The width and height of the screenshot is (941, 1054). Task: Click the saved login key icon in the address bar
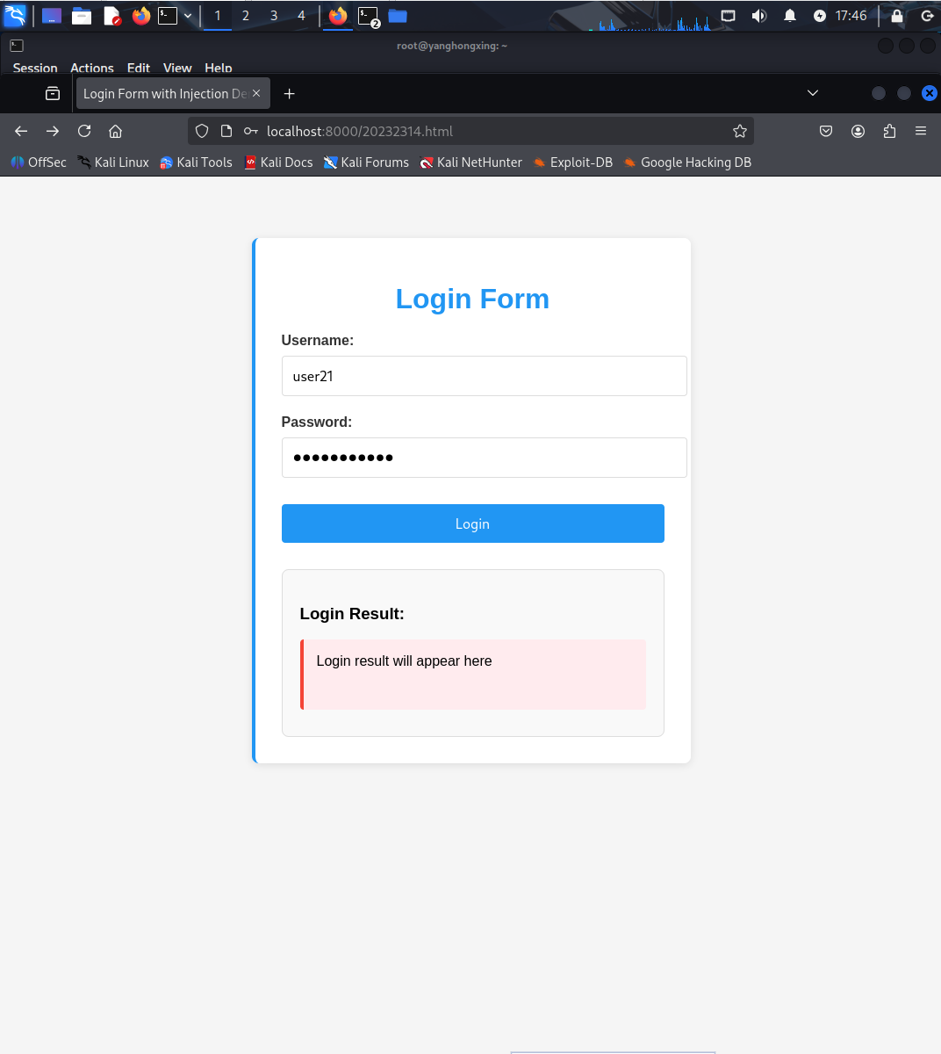[x=251, y=131]
